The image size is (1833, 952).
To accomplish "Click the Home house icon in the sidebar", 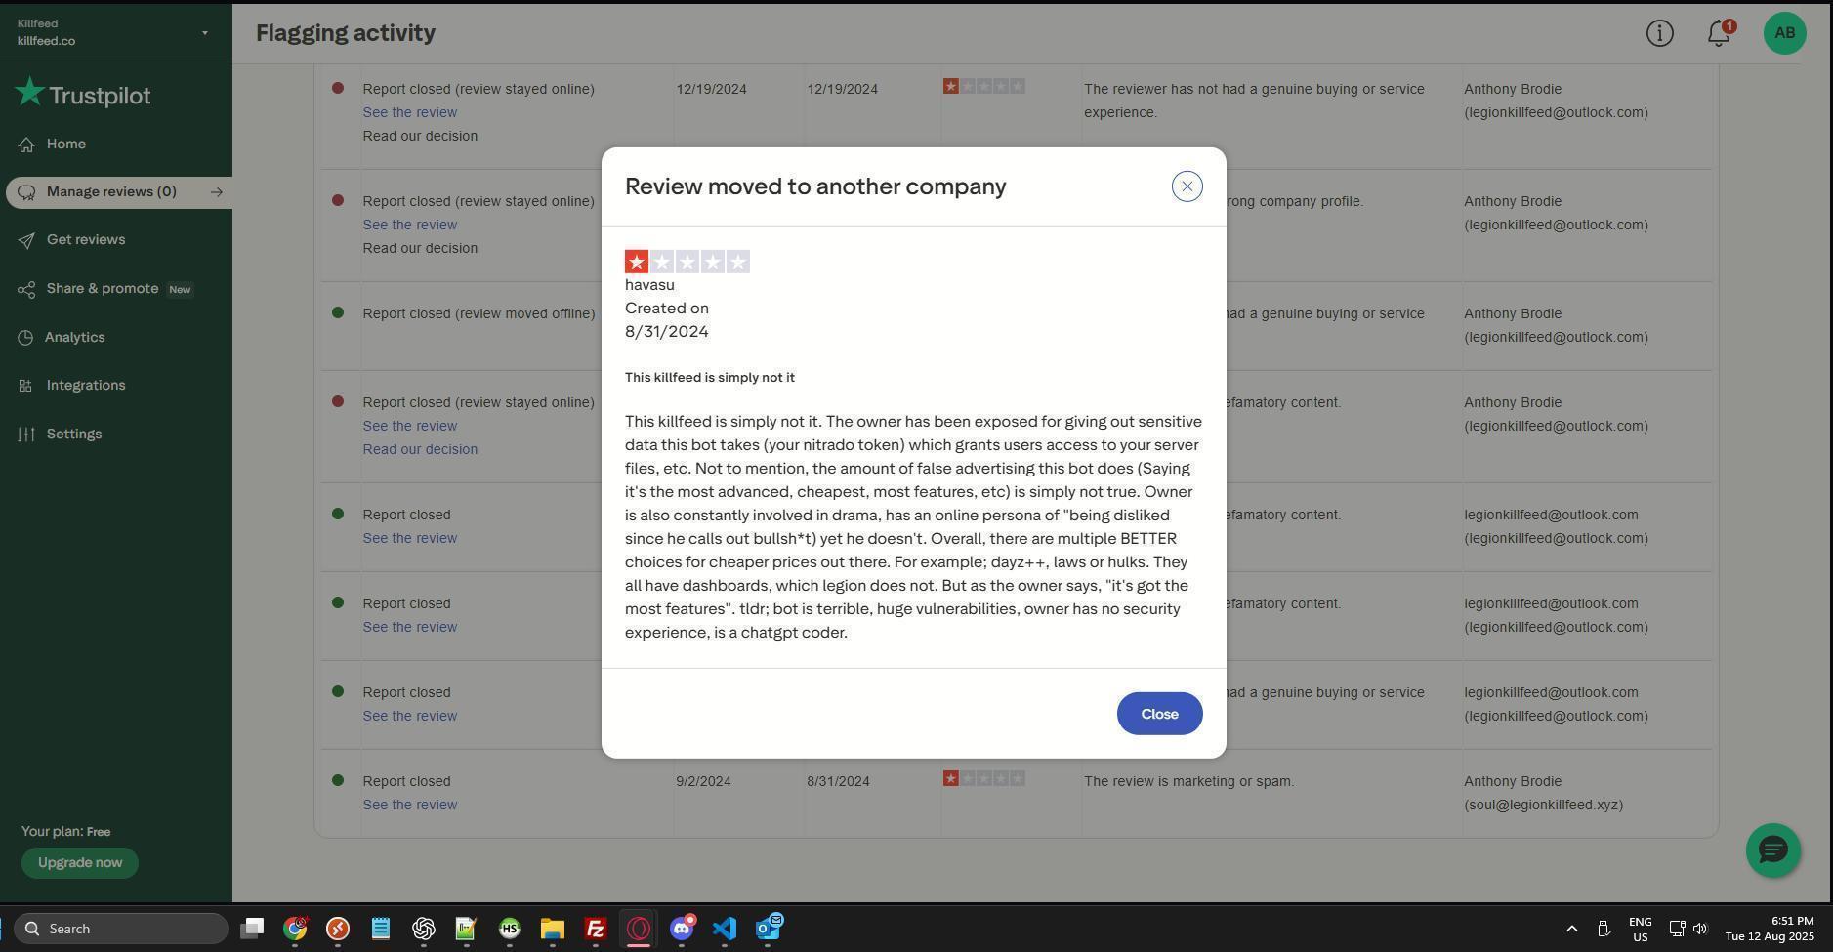I will [x=26, y=145].
